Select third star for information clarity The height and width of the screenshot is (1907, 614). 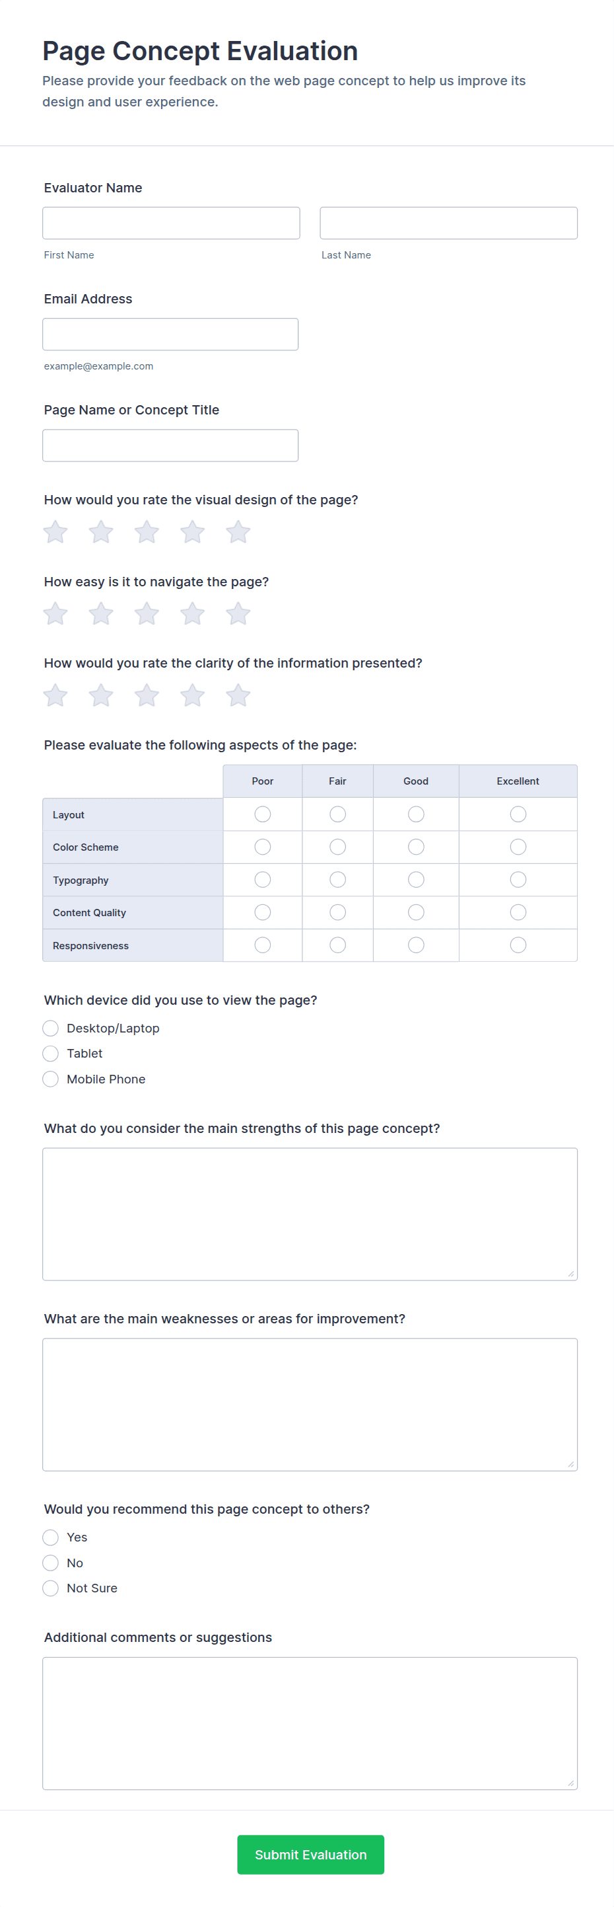147,695
